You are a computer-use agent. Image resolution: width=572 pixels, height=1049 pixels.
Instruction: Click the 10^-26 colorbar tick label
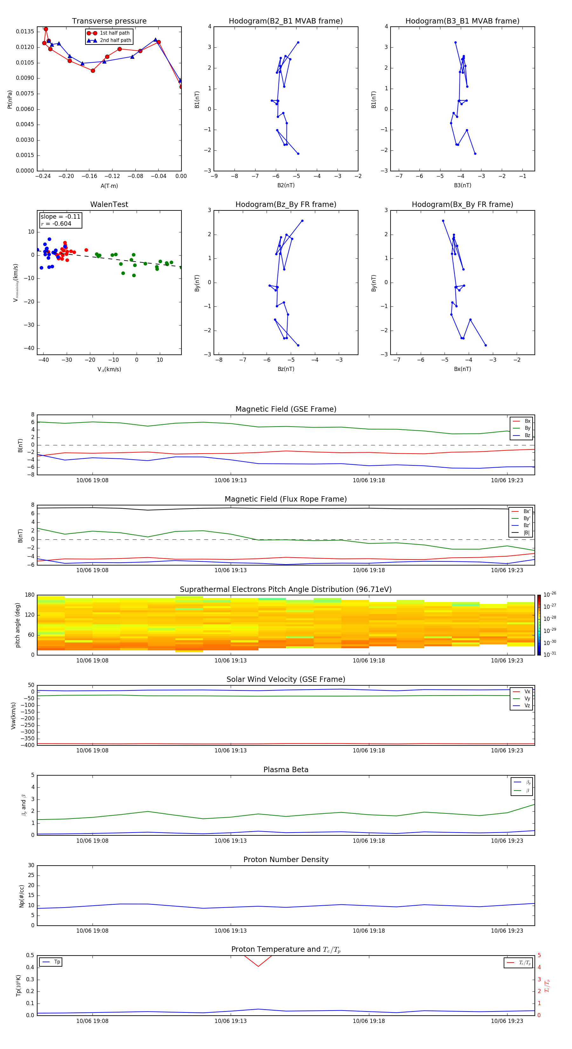(550, 594)
